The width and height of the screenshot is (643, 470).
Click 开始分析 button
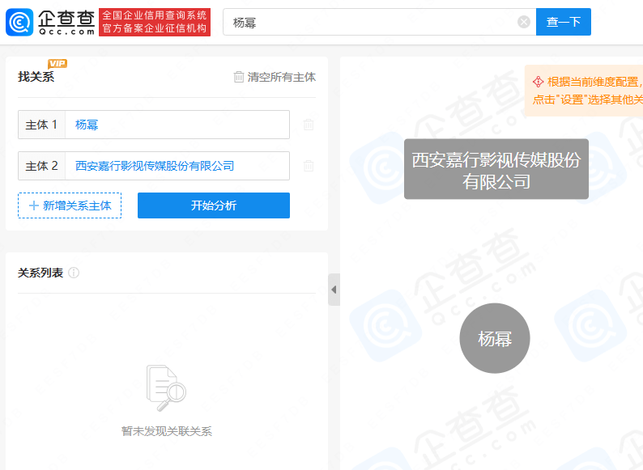[214, 205]
